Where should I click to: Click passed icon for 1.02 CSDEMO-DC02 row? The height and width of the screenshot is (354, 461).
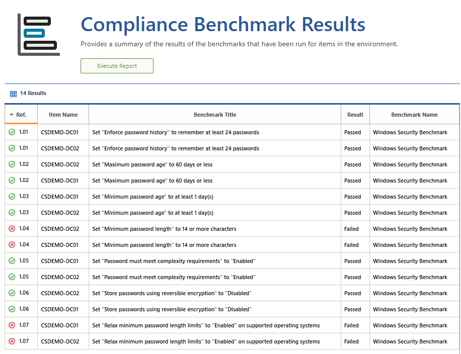tap(12, 164)
